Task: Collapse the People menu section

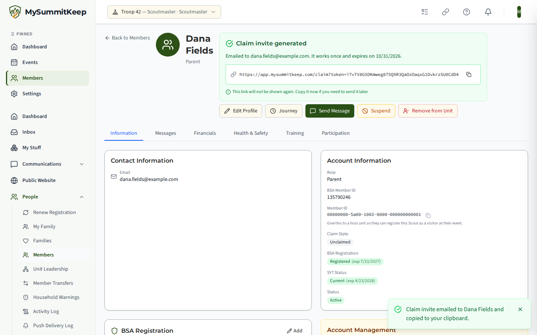Action: click(x=47, y=197)
